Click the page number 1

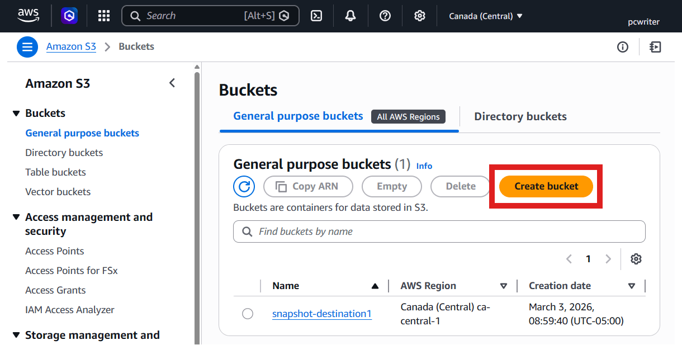point(588,259)
